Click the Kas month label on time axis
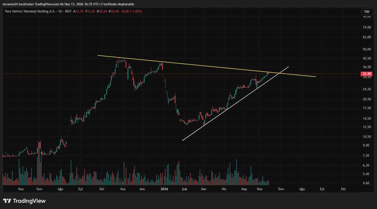This screenshot has height=209, width=377. coord(123,189)
